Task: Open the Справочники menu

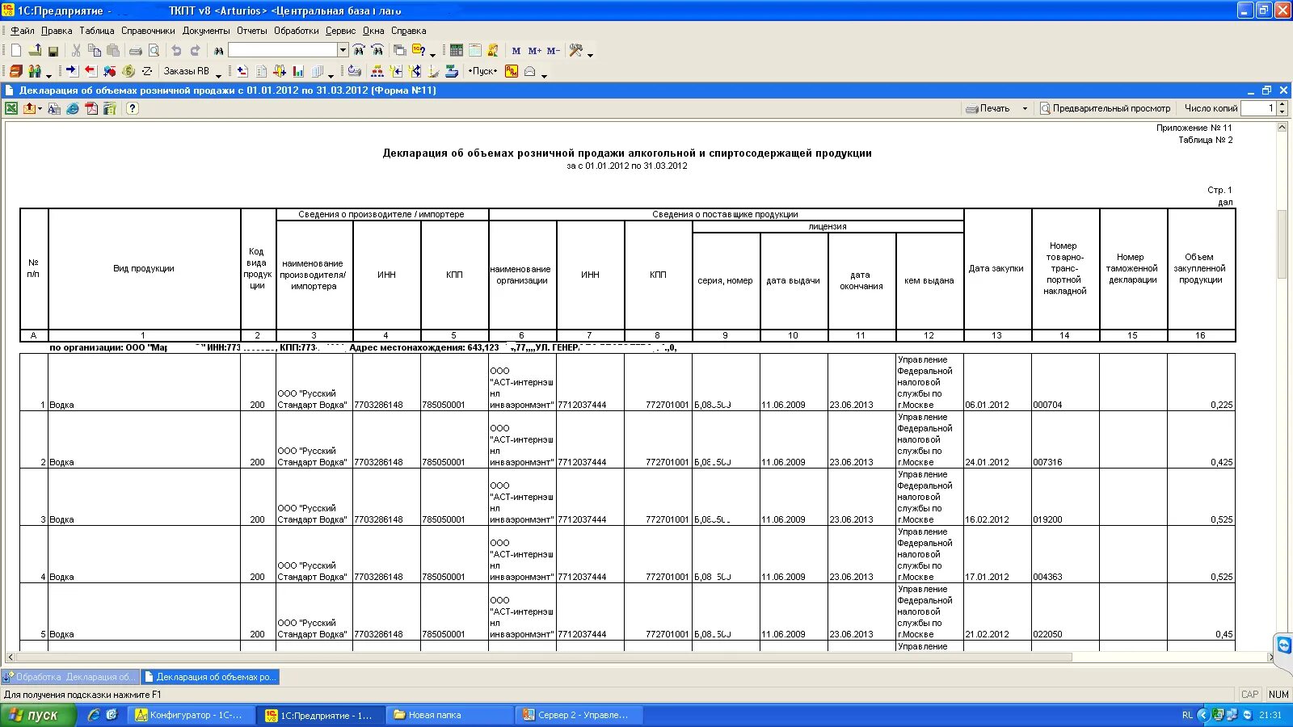Action: [148, 31]
